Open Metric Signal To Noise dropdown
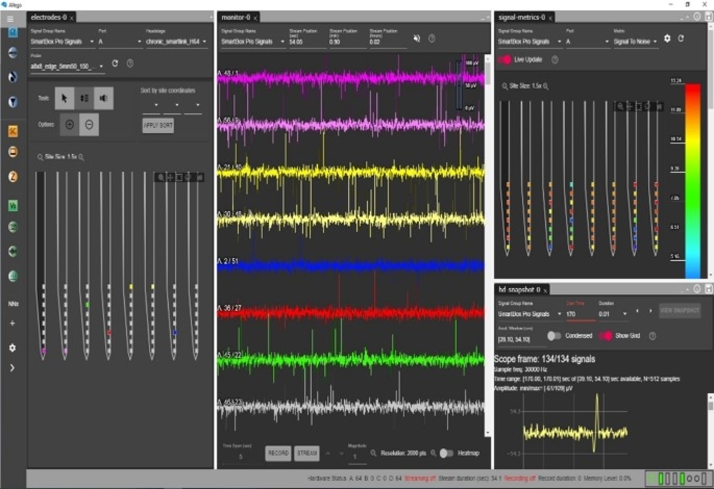 (636, 42)
